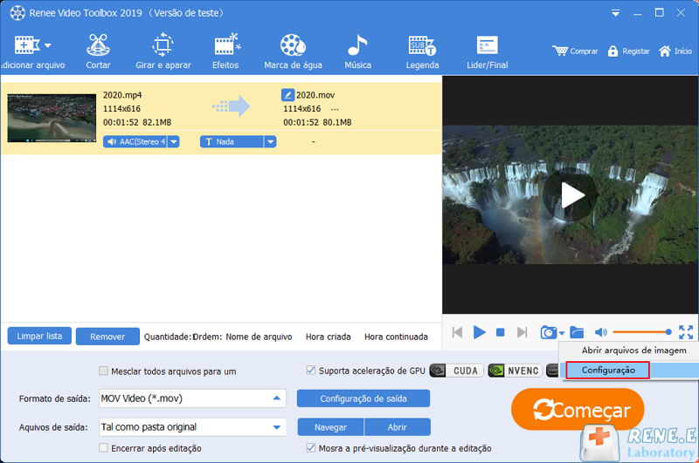This screenshot has height=463, width=699.
Task: Skip to next in player controls
Action: pos(522,332)
